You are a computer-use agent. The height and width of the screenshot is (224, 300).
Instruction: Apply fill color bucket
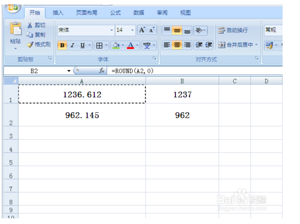pyautogui.click(x=116, y=45)
